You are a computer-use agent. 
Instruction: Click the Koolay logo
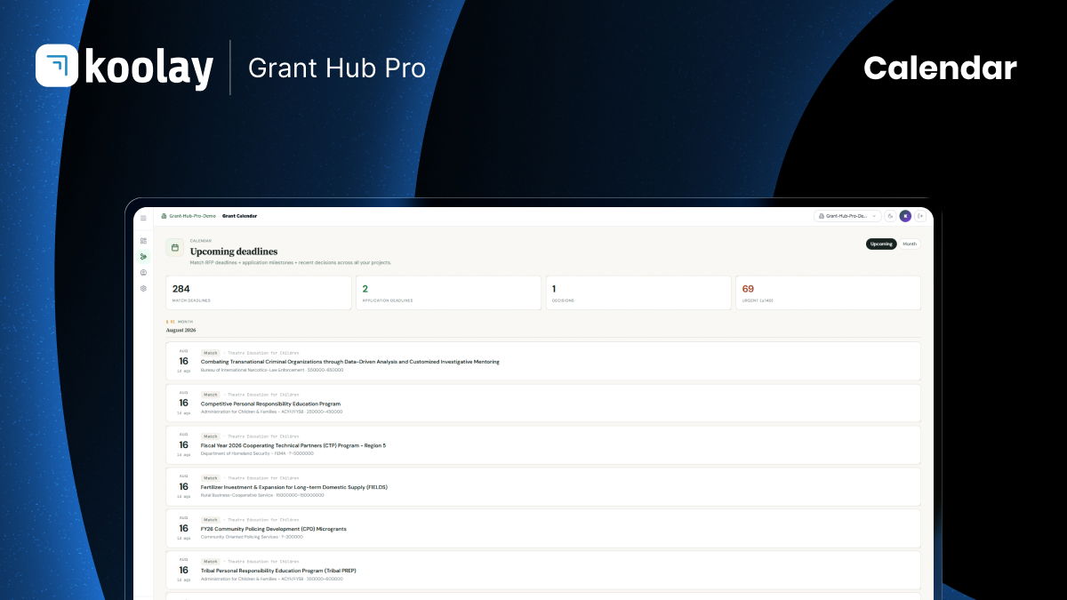124,68
